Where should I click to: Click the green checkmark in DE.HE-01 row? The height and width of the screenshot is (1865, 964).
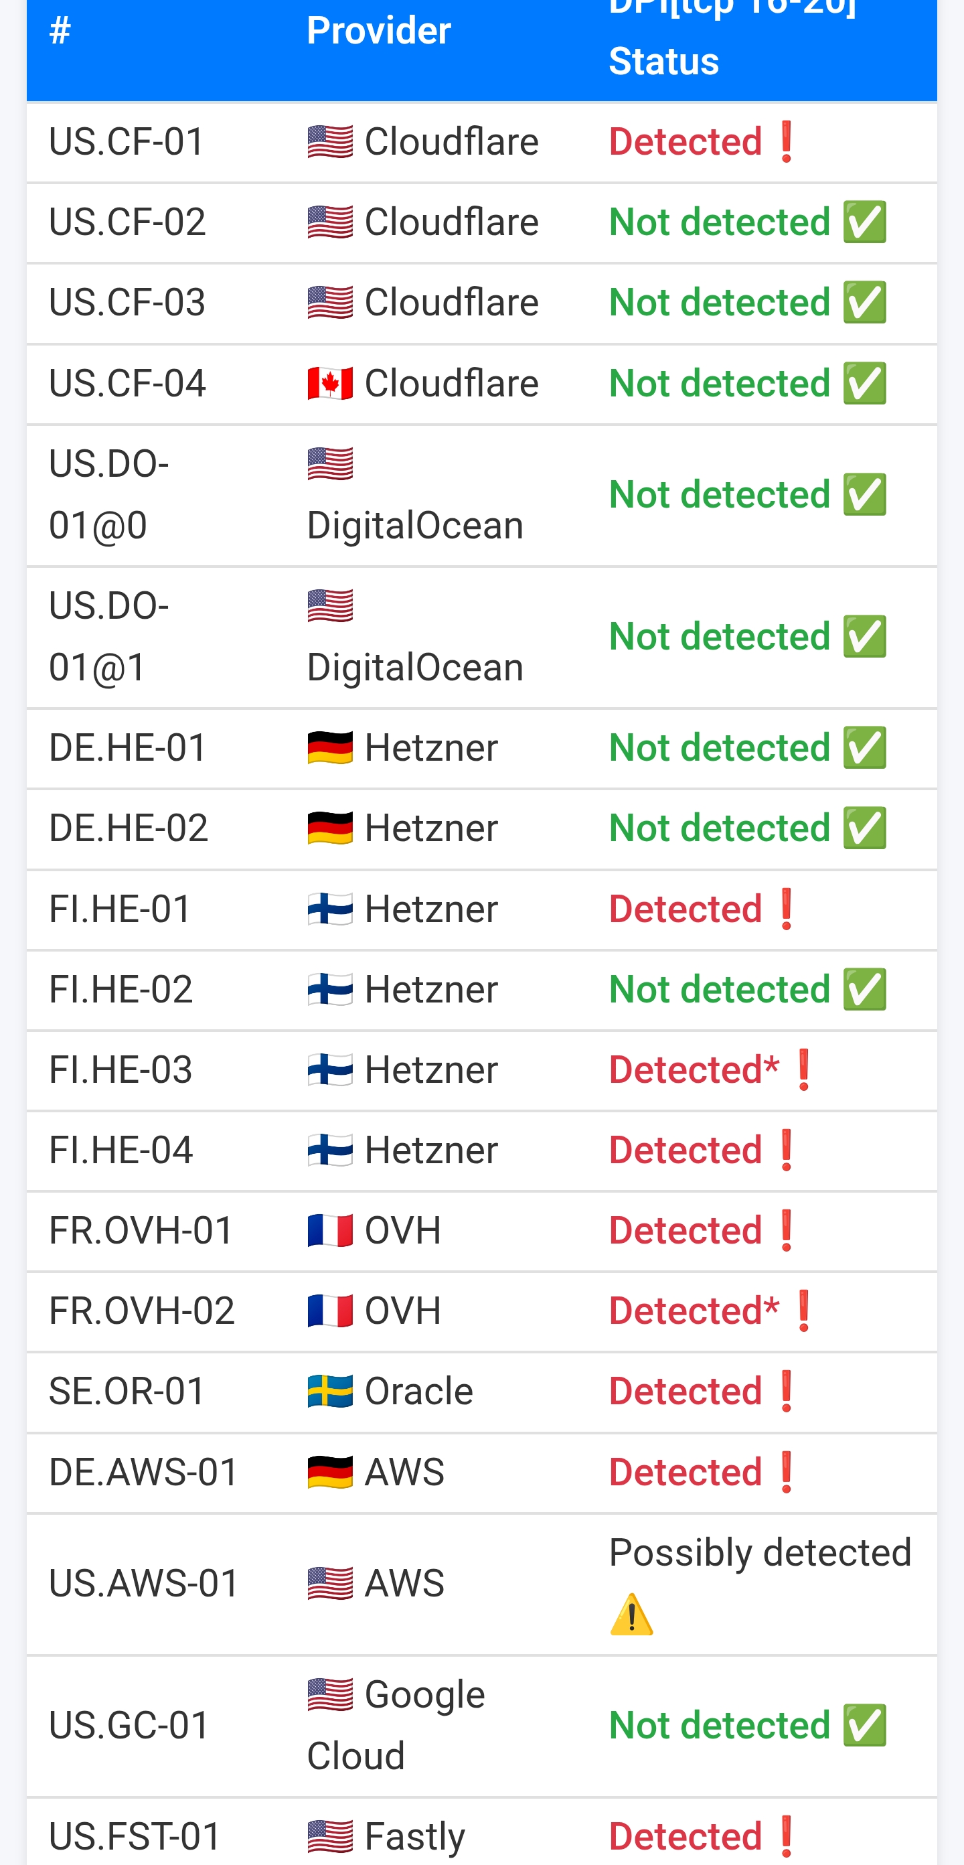(x=865, y=748)
